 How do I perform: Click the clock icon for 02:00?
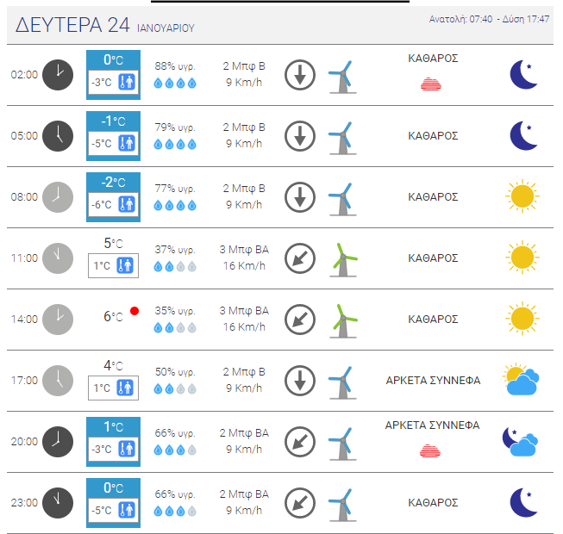58,74
